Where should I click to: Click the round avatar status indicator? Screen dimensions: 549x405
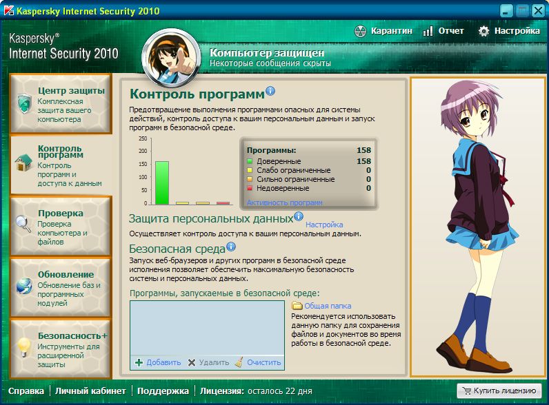coord(171,58)
